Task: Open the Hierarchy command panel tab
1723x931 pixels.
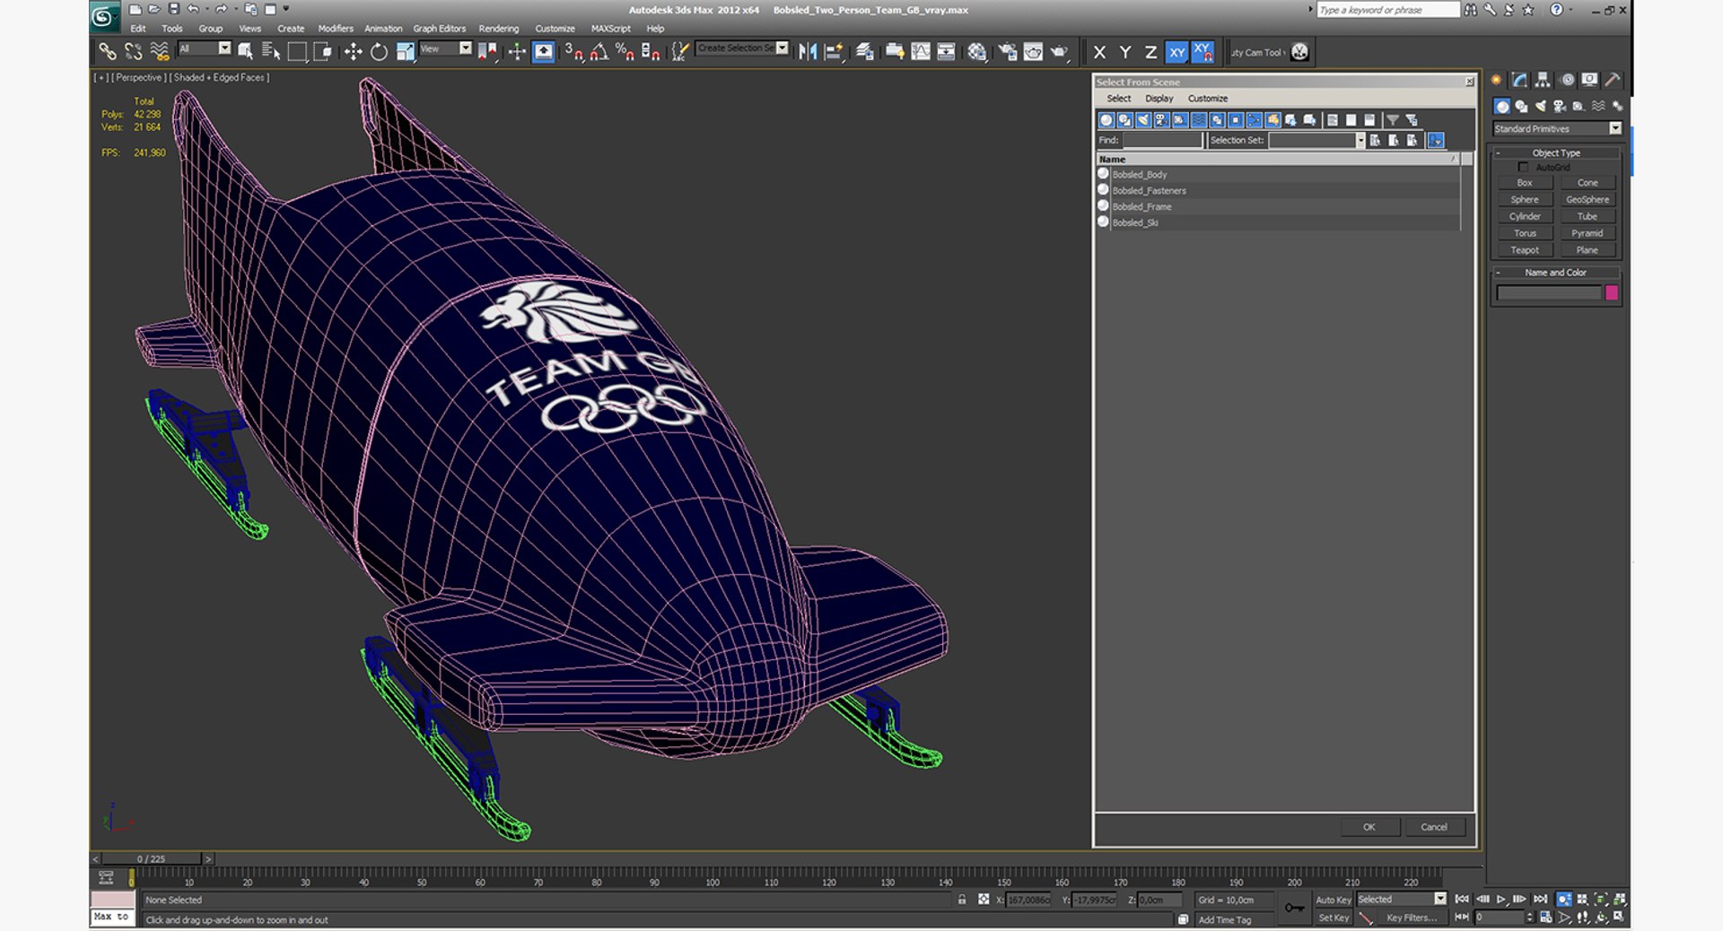Action: 1543,81
